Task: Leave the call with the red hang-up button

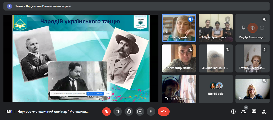Action: (x=164, y=111)
